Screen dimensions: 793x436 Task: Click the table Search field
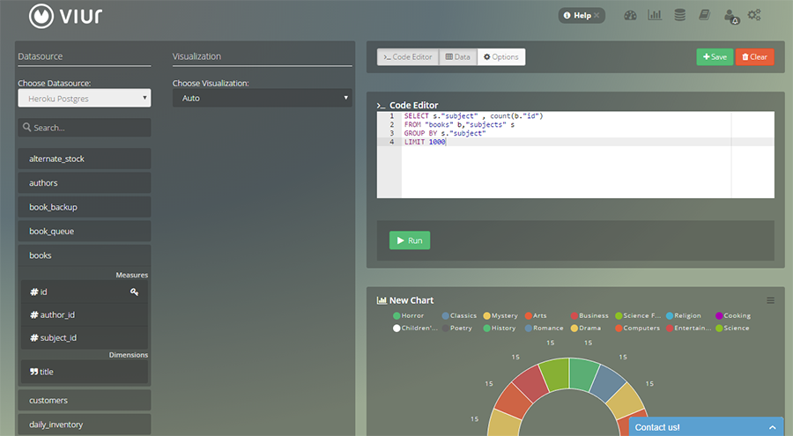tap(85, 128)
